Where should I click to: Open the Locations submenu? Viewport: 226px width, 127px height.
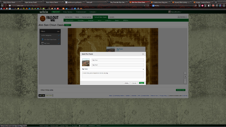(x=108, y=20)
